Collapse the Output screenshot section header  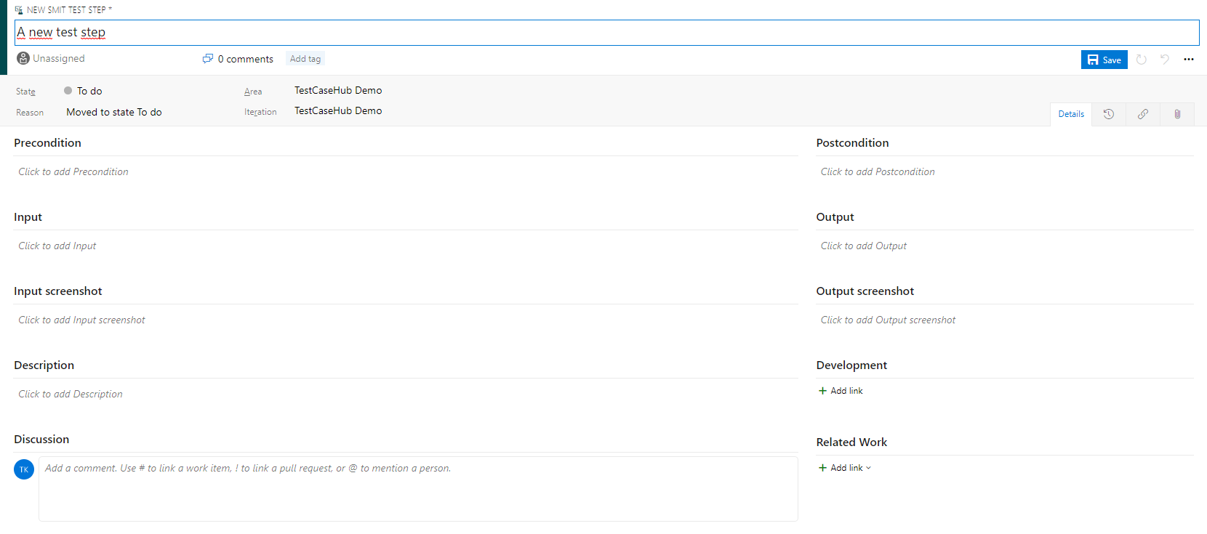click(x=865, y=291)
